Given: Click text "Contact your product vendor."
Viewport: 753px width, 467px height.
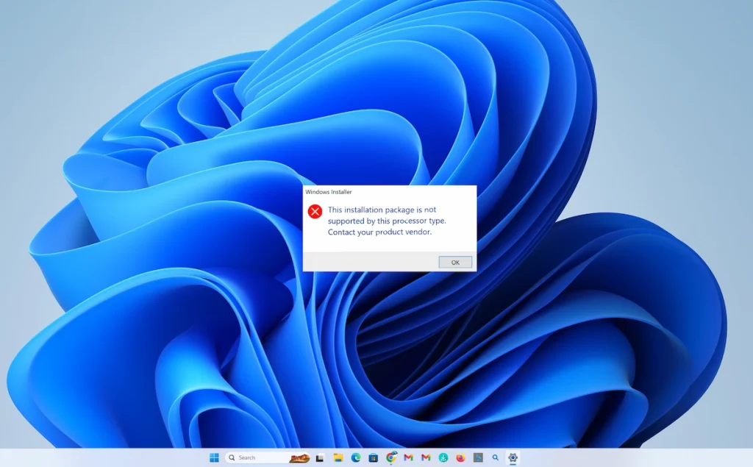Looking at the screenshot, I should click(380, 232).
